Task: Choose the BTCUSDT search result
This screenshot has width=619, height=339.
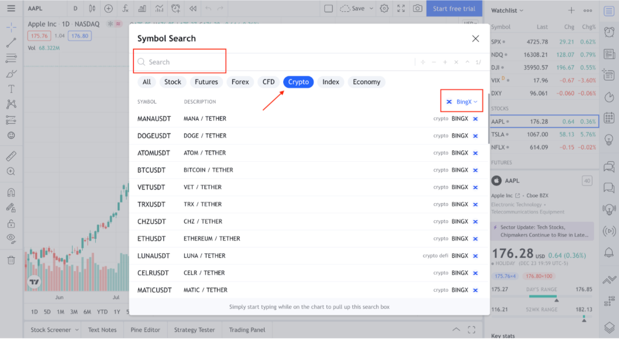Action: 308,170
